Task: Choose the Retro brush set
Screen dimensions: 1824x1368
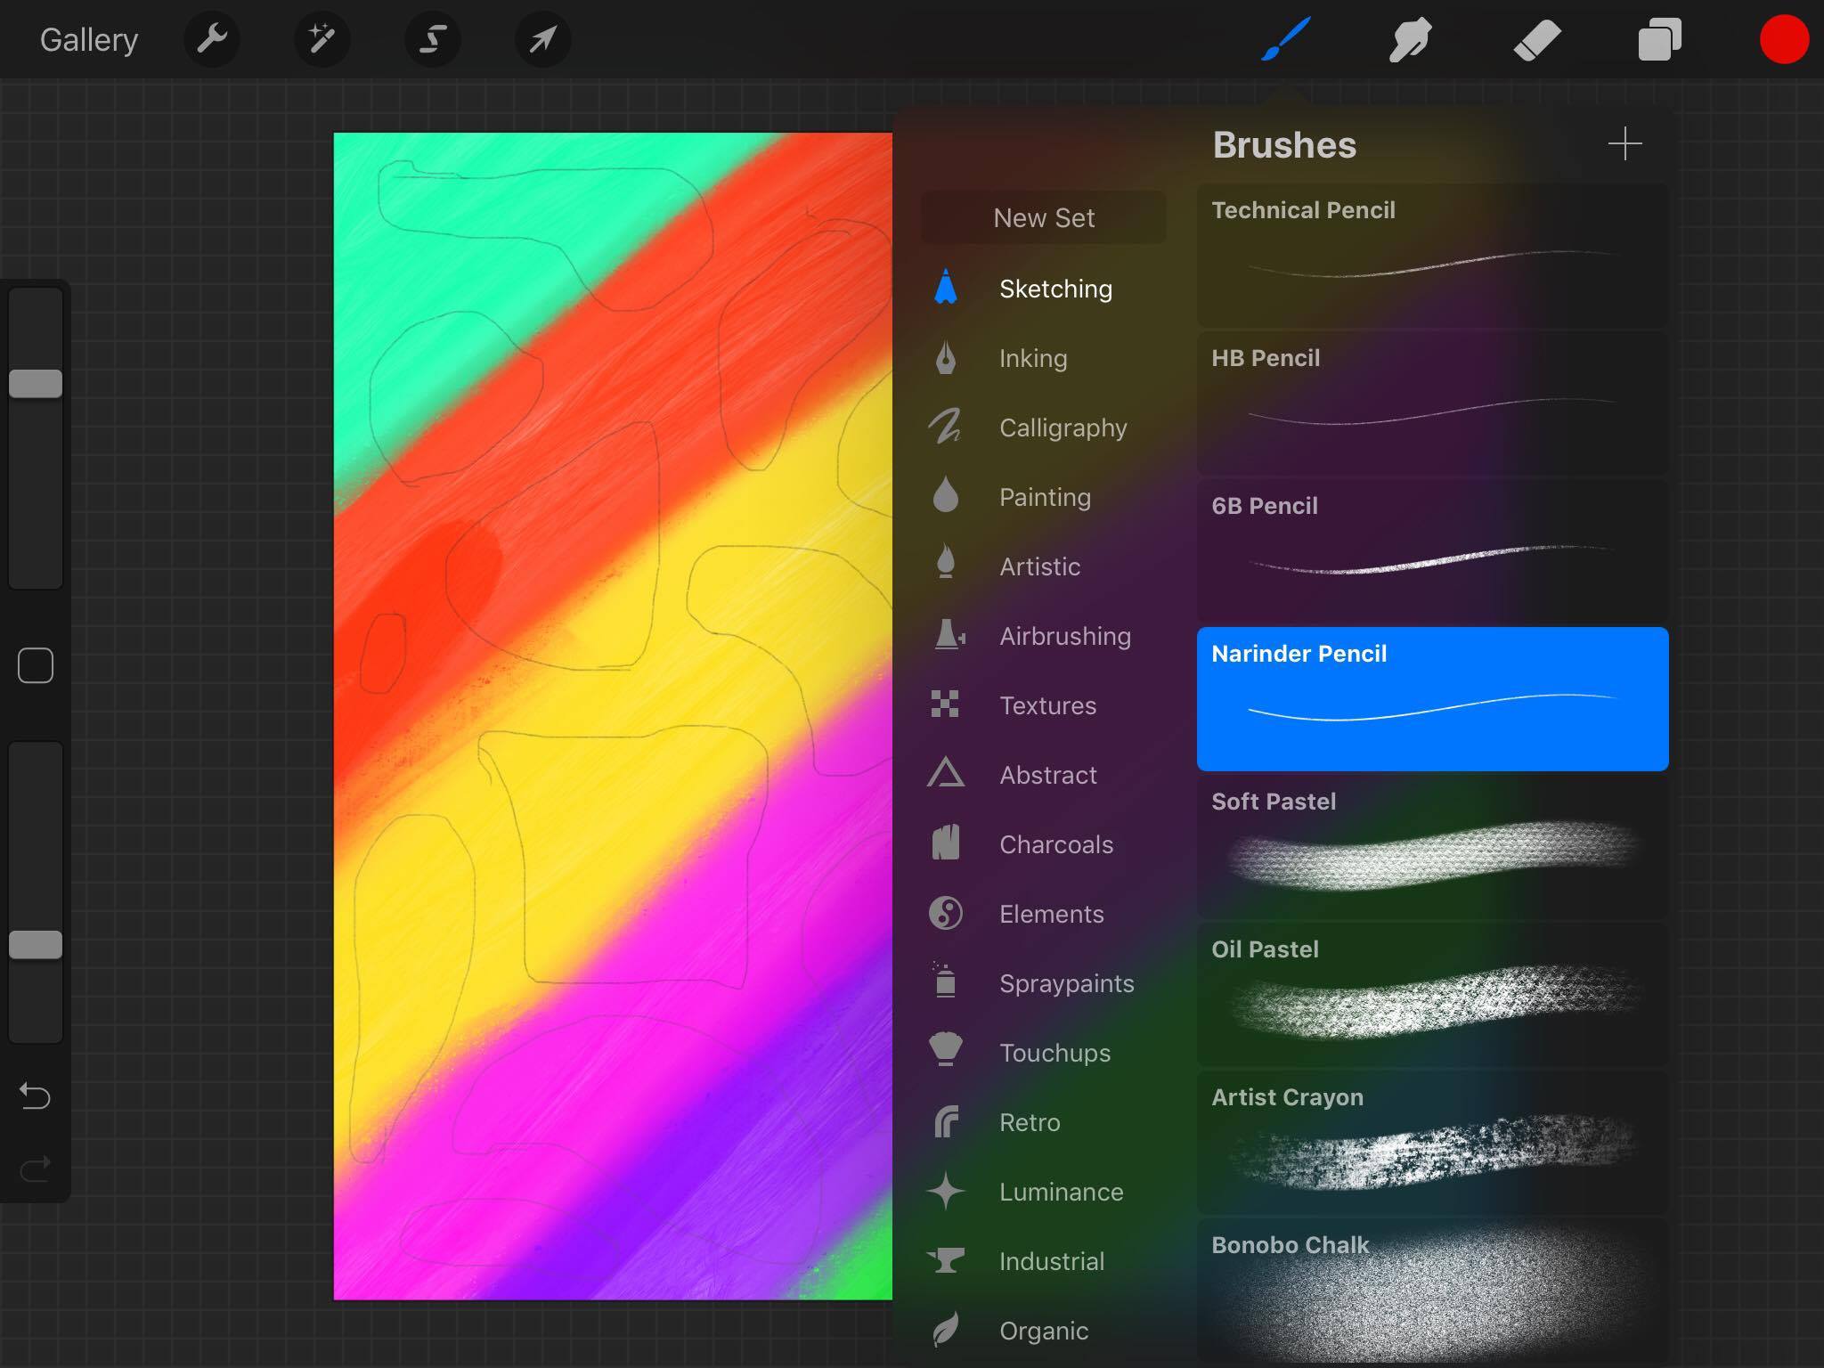Action: [x=1044, y=1122]
